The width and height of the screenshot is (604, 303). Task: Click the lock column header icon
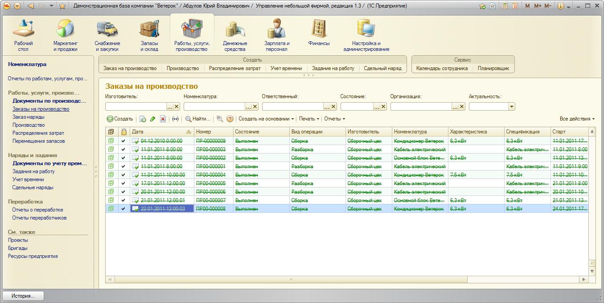[x=123, y=132]
